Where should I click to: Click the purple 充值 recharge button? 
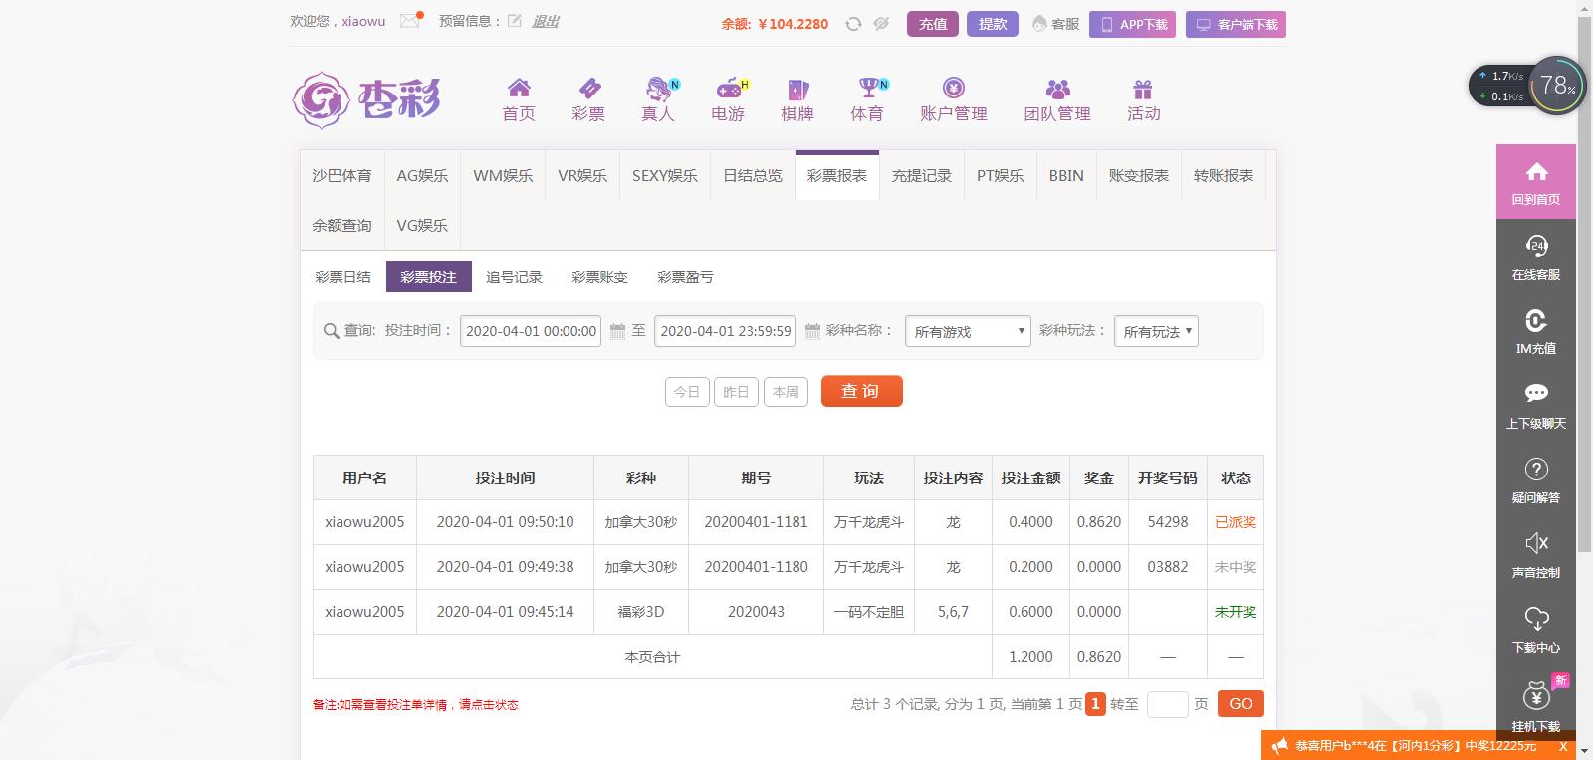933,24
